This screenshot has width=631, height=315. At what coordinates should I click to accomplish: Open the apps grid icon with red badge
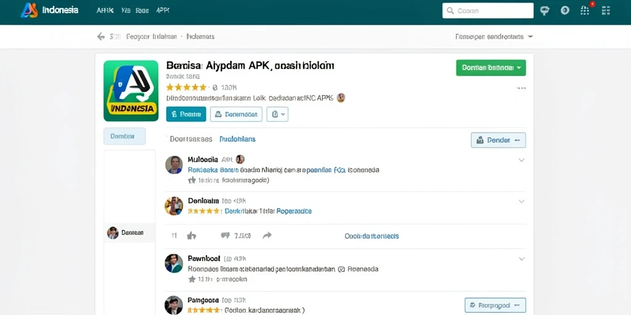pyautogui.click(x=585, y=10)
